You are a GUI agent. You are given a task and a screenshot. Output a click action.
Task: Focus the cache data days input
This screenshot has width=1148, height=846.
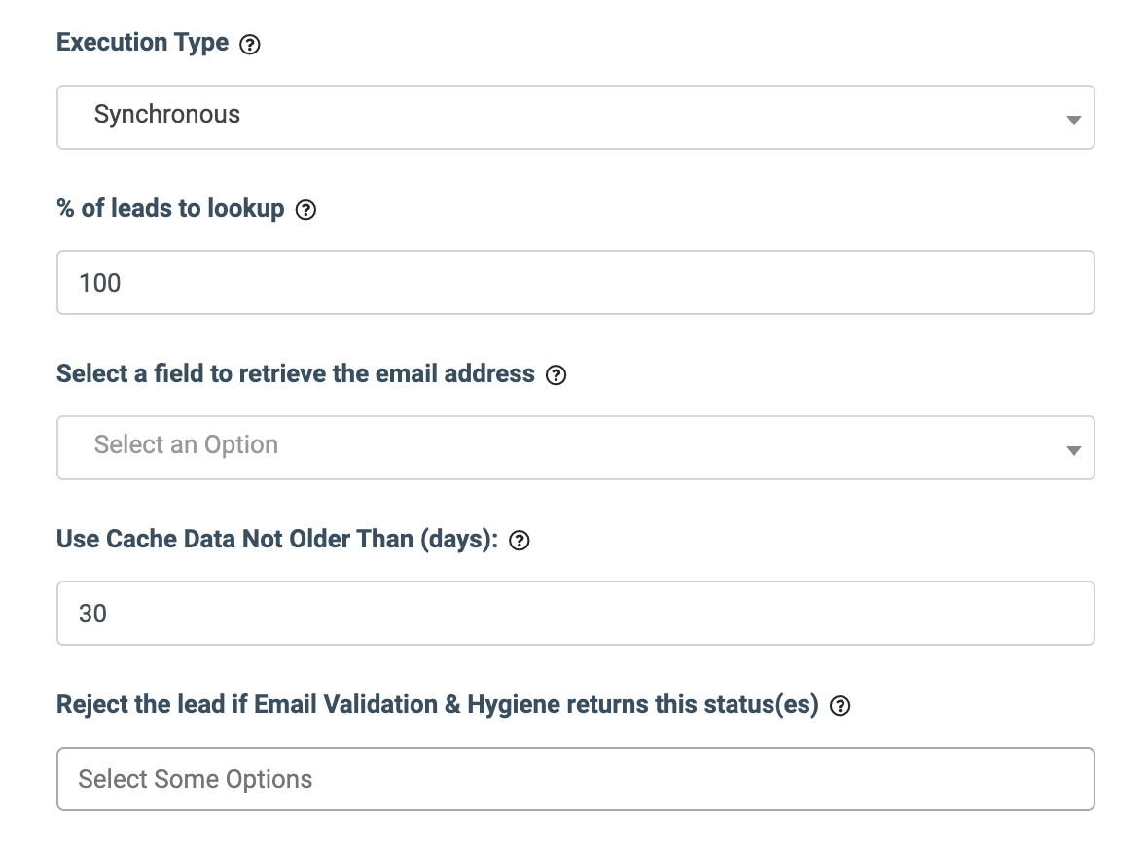(x=575, y=614)
